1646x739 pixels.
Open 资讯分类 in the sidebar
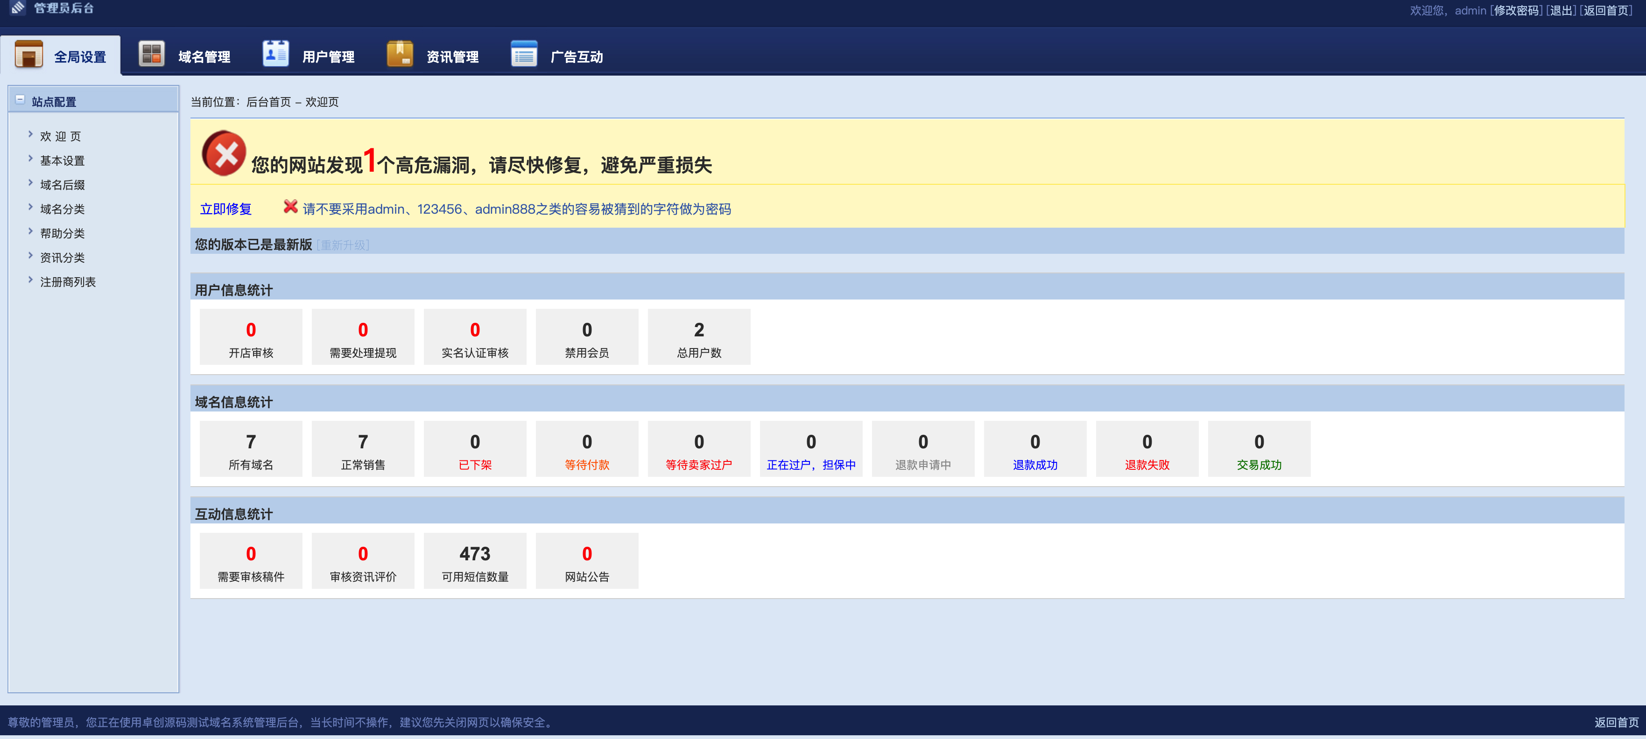pyautogui.click(x=62, y=258)
